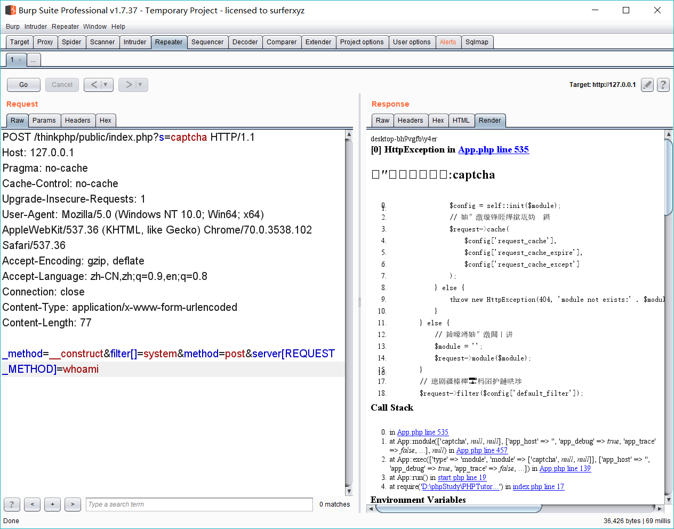Switch to the Sequencer tab
This screenshot has height=529, width=674.
pos(208,42)
